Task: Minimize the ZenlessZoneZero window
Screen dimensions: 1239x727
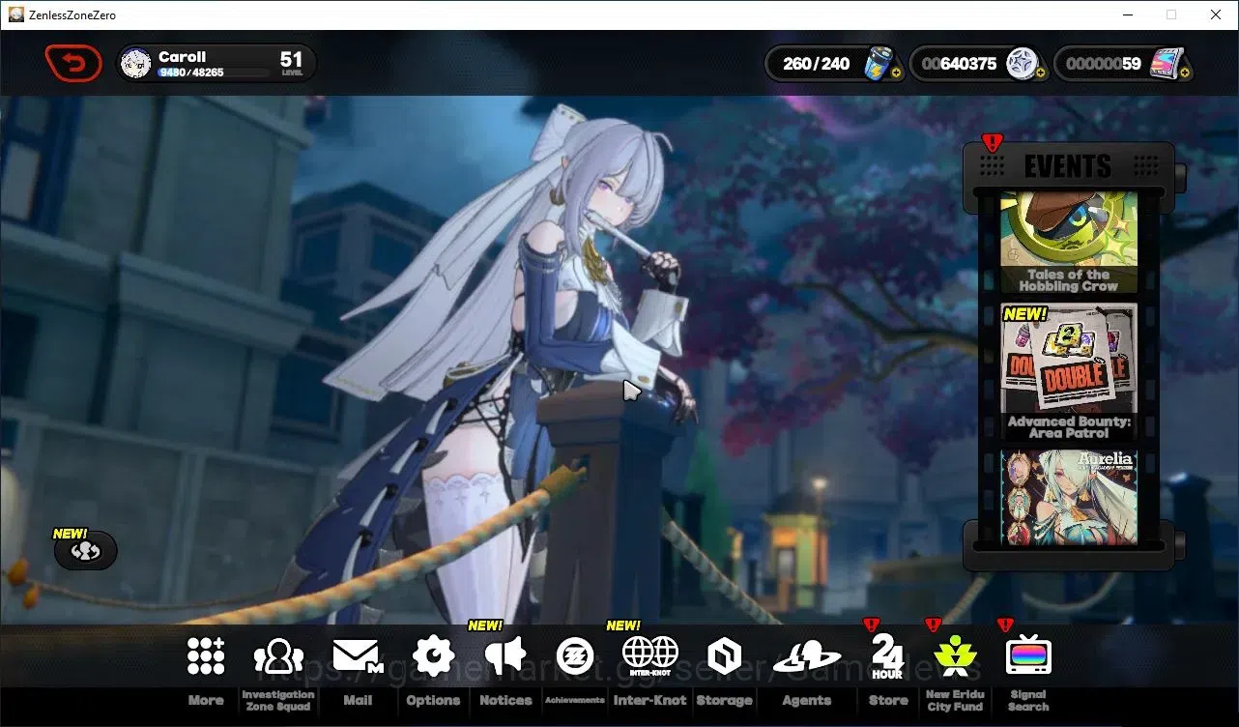Action: point(1127,15)
